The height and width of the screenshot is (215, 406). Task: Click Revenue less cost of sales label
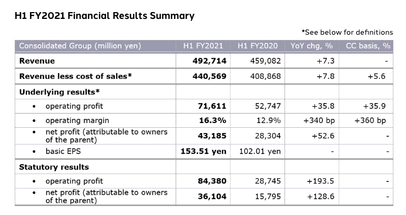point(76,76)
